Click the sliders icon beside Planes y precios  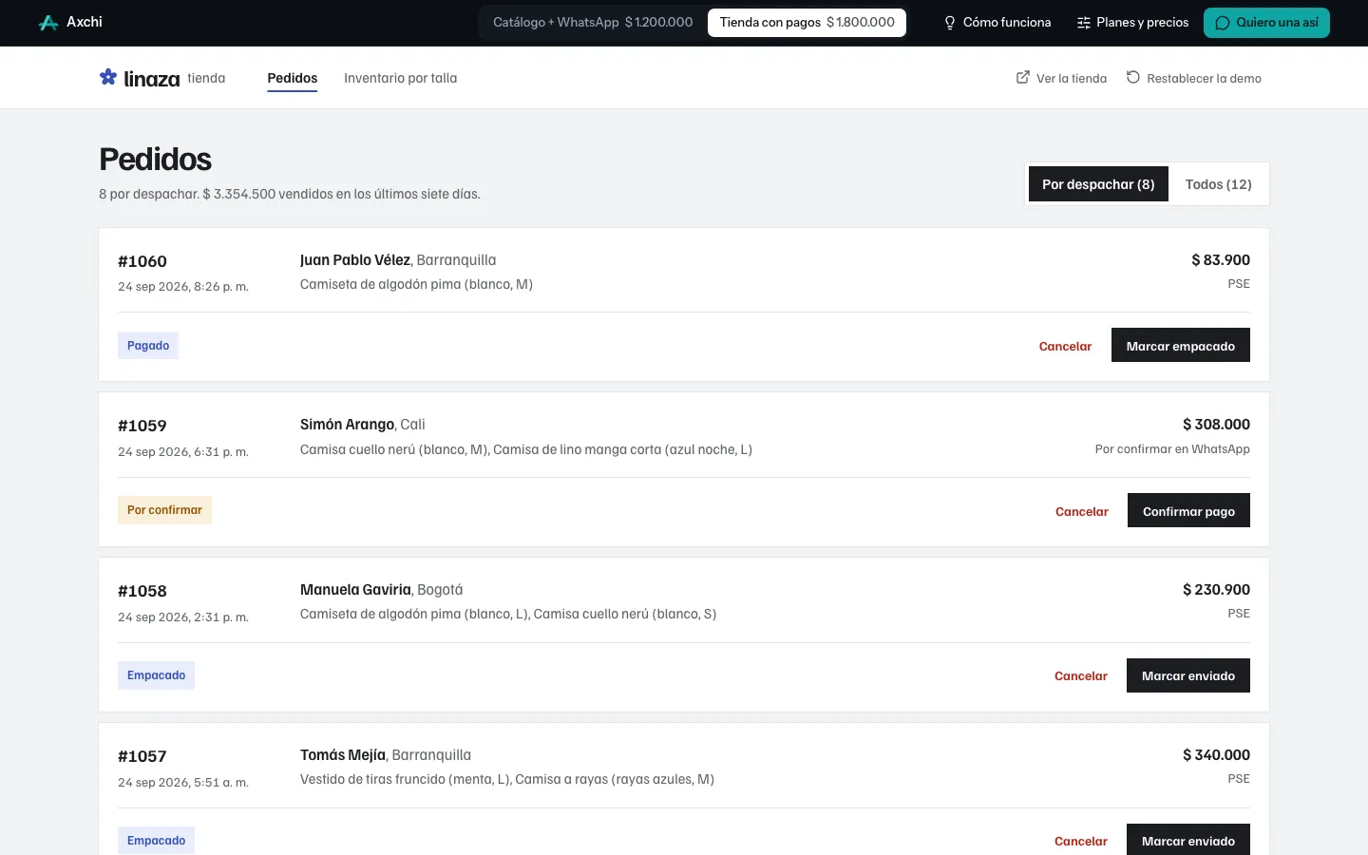point(1083,23)
